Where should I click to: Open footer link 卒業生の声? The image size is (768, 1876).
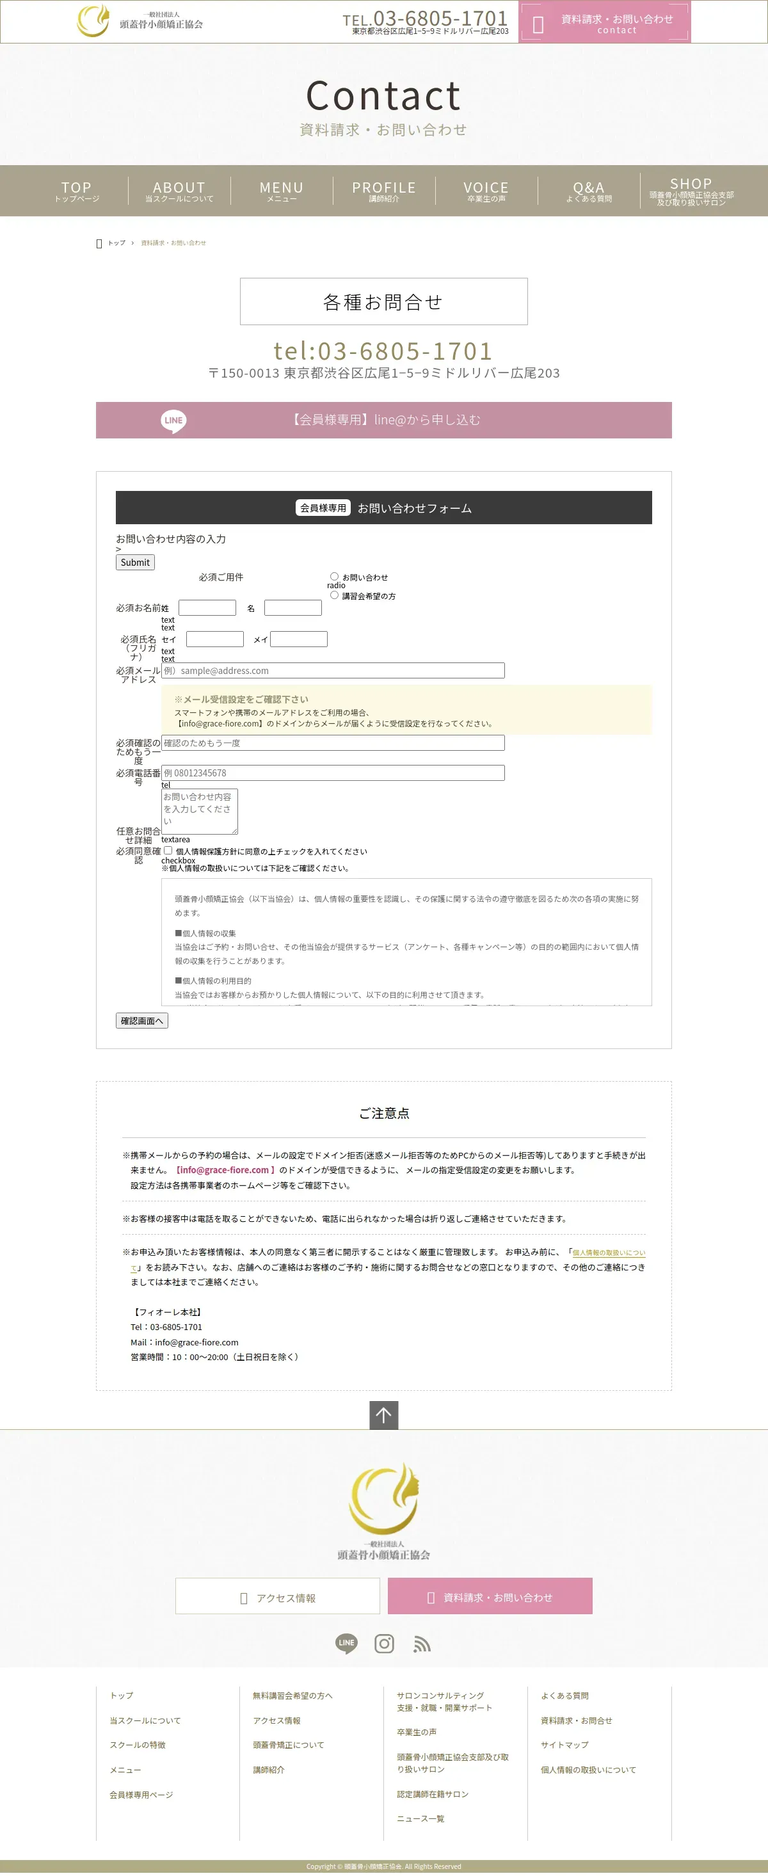tap(417, 1732)
